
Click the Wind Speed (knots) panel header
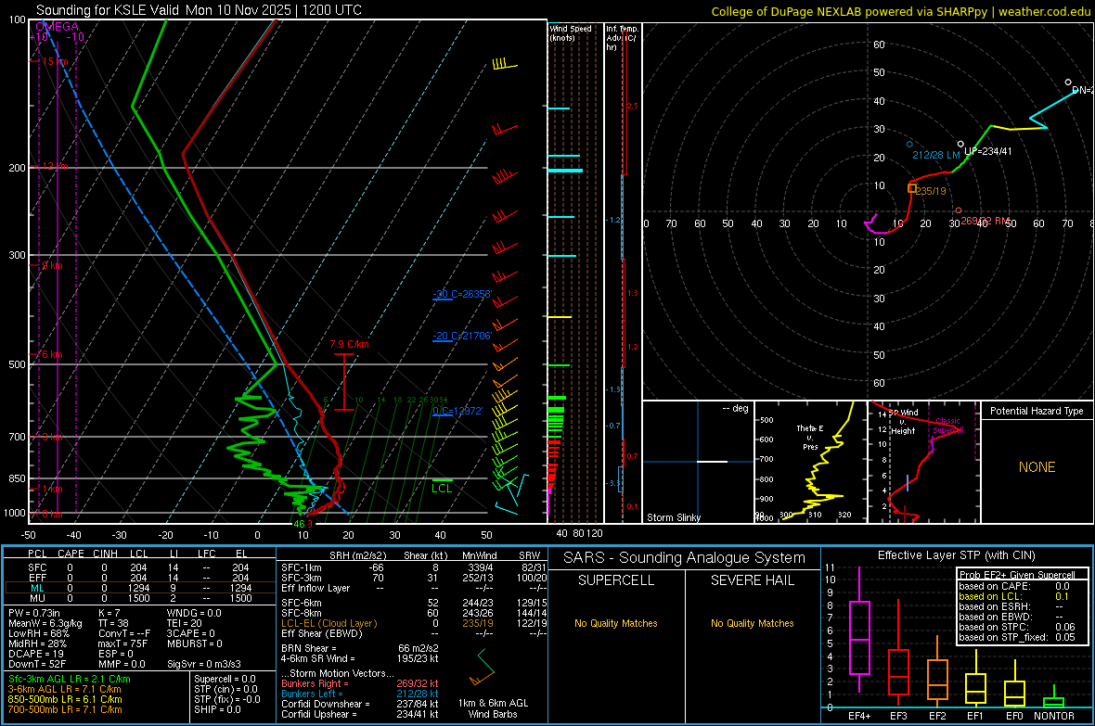pyautogui.click(x=570, y=32)
